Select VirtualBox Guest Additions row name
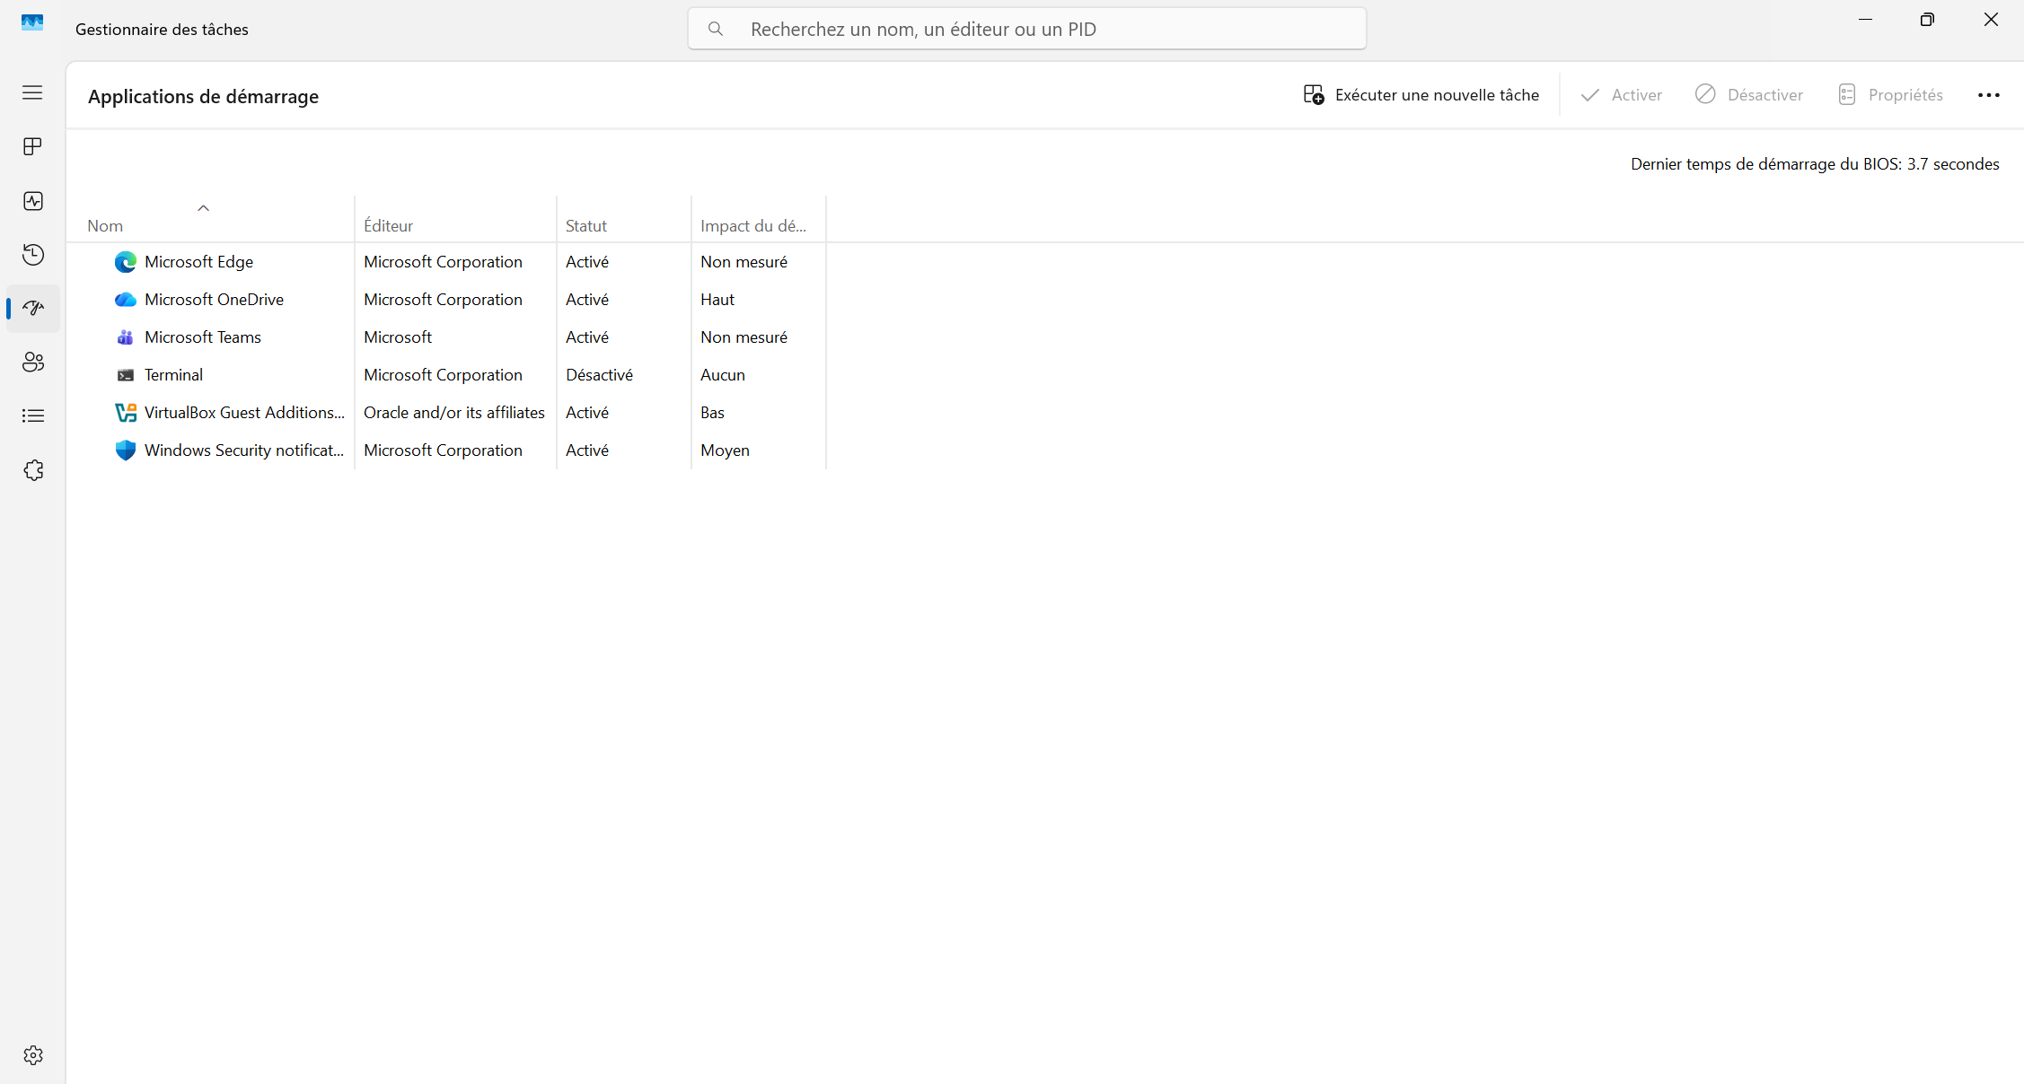The height and width of the screenshot is (1084, 2024). (244, 413)
